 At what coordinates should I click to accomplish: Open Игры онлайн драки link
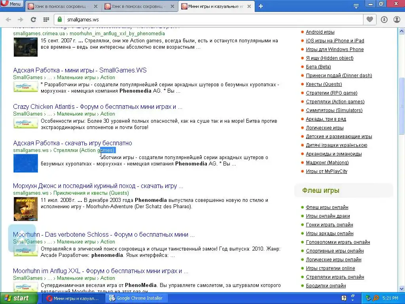pos(328,216)
